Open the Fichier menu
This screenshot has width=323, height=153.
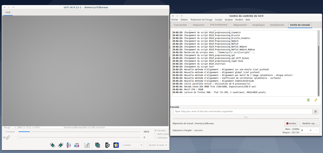[175, 20]
